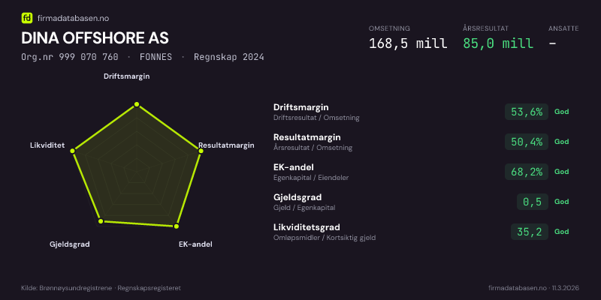Select the 68,2% EK-andel value badge

(527, 172)
